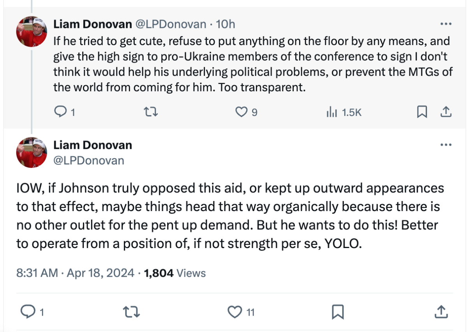This screenshot has height=332, width=467.
Task: Click the 8:31 AM Apr 18, 2024 timestamp
Action: point(75,273)
